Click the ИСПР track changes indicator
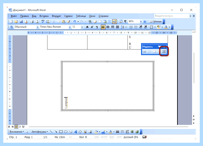The image size is (203, 146). (x=104, y=137)
